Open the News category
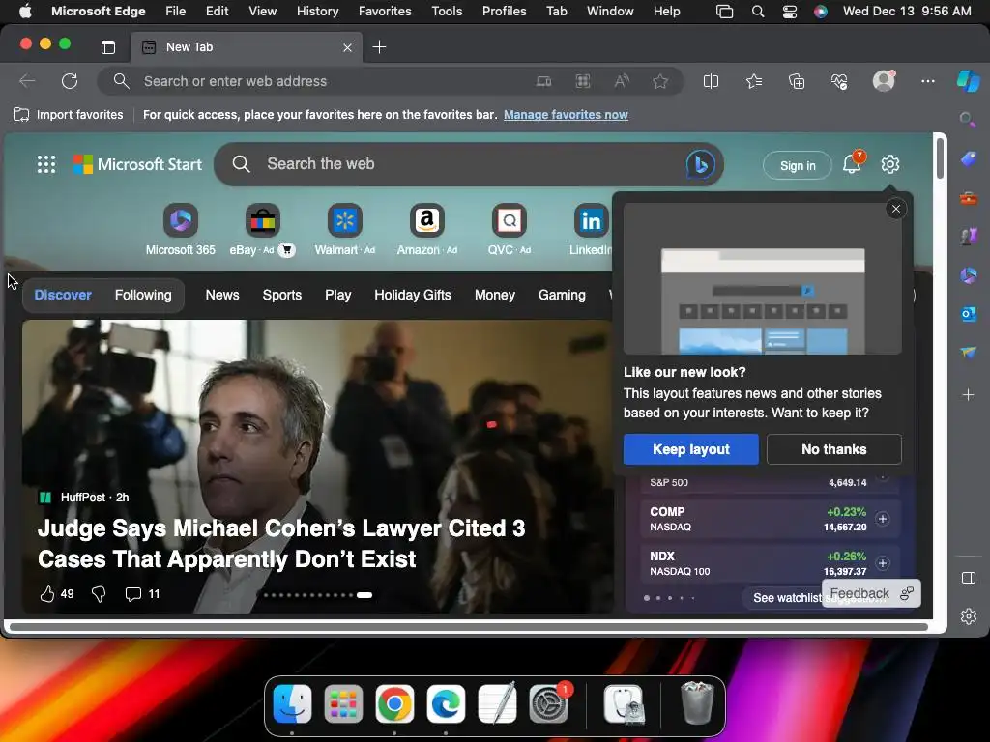 click(x=222, y=295)
